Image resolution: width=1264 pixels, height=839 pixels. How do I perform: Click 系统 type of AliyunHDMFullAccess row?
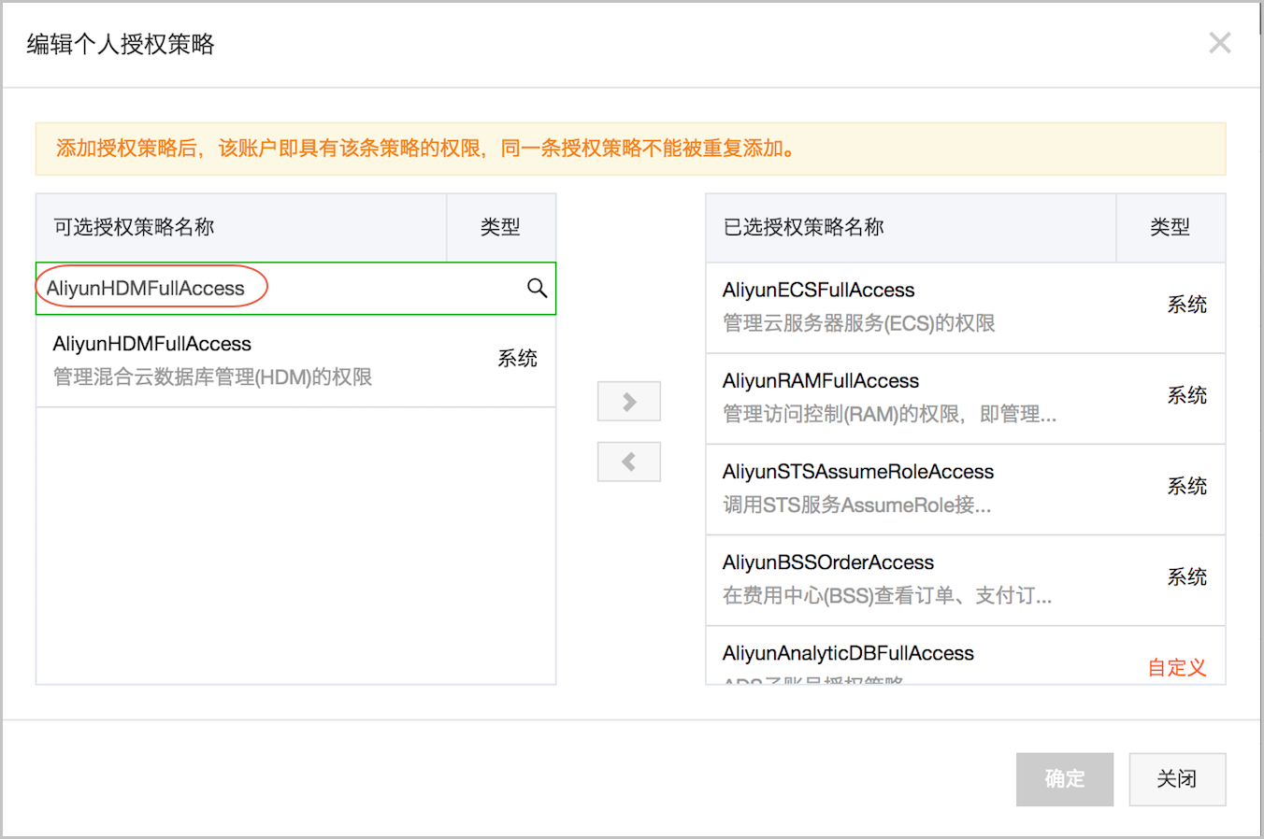pyautogui.click(x=517, y=358)
